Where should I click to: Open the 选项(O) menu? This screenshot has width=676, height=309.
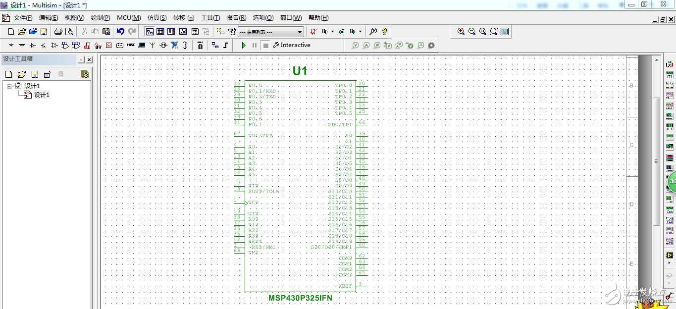[263, 18]
